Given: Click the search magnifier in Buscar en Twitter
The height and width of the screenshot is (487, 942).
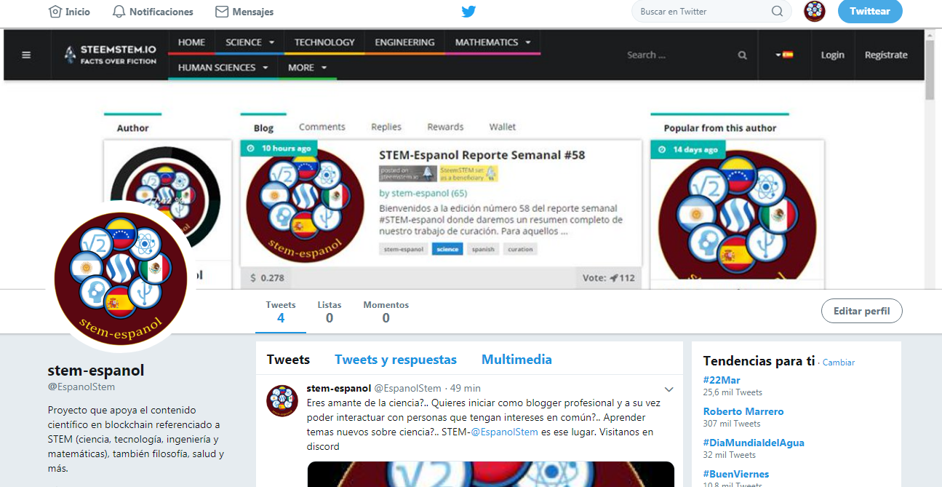Looking at the screenshot, I should point(777,12).
